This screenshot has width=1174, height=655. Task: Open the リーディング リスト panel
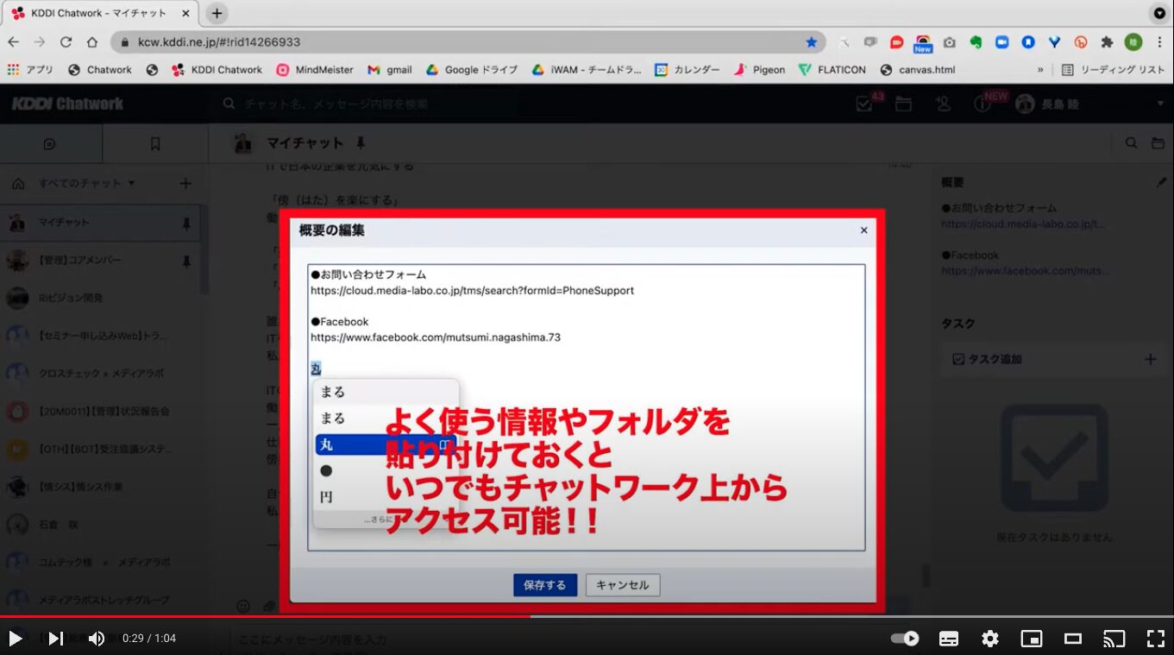(x=1113, y=70)
